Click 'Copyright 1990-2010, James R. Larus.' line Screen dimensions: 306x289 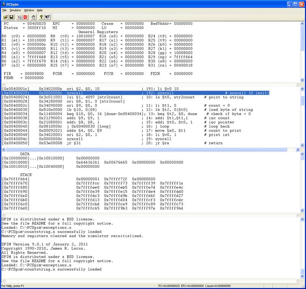[43, 249]
